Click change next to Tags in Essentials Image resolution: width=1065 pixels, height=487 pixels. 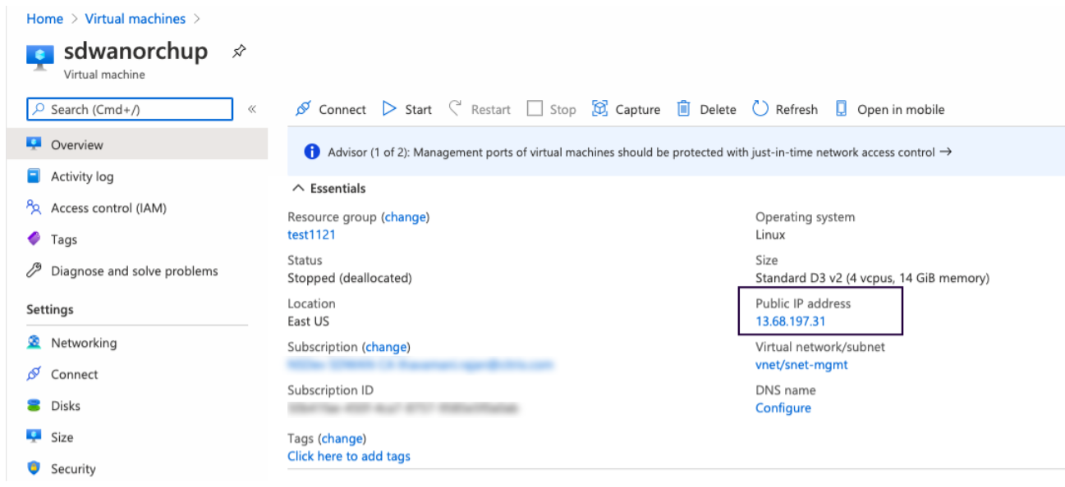[342, 439]
